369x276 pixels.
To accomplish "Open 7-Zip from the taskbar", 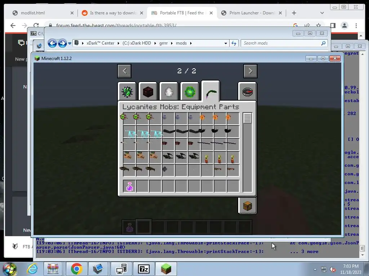I will click(144, 269).
